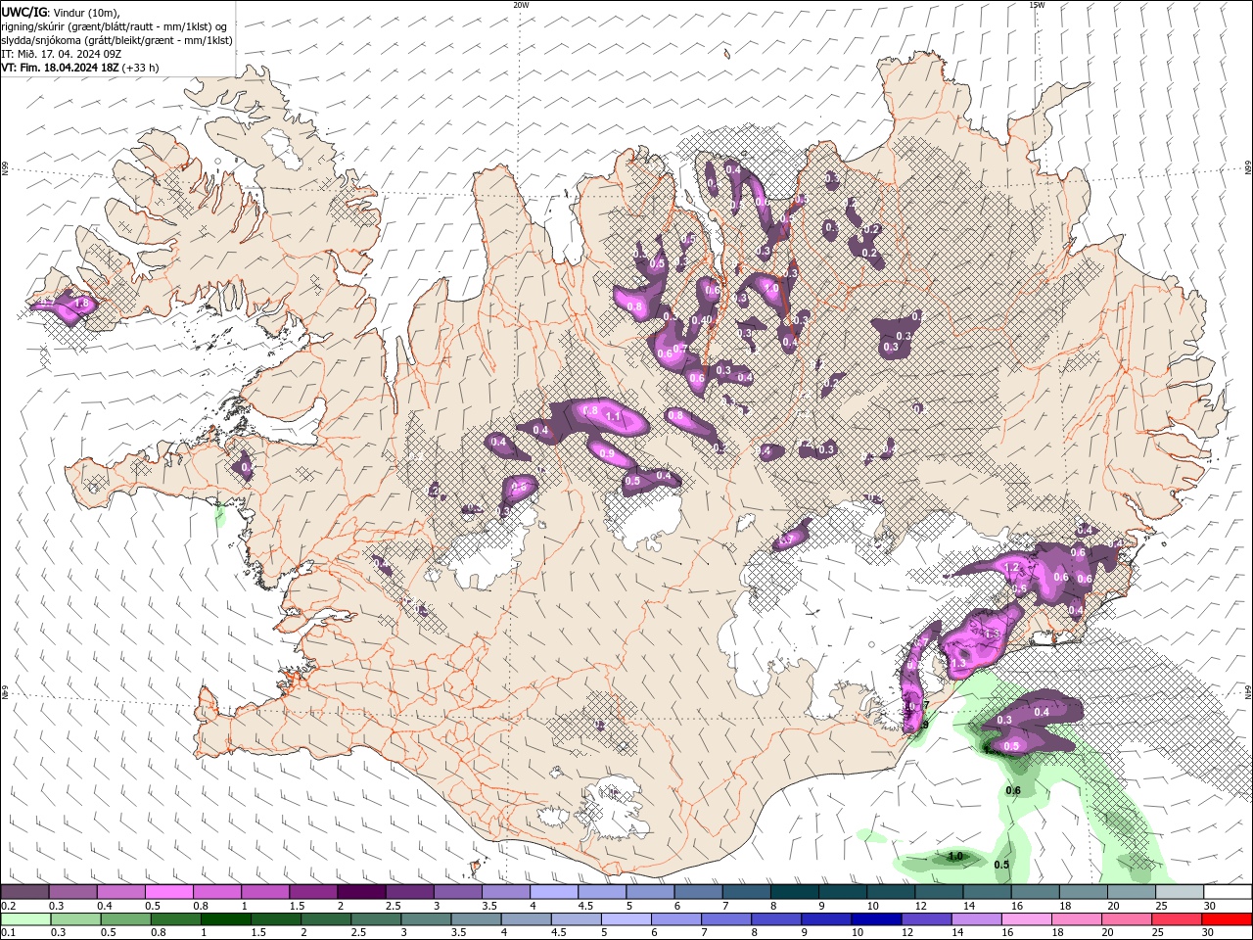
Task: Click the '1.0' value on northern pink snow patch
Action: coord(771,289)
